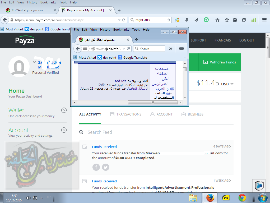The height and width of the screenshot is (203, 270).
Task: Open the chat bubble icon in toolbar
Action: click(x=244, y=20)
